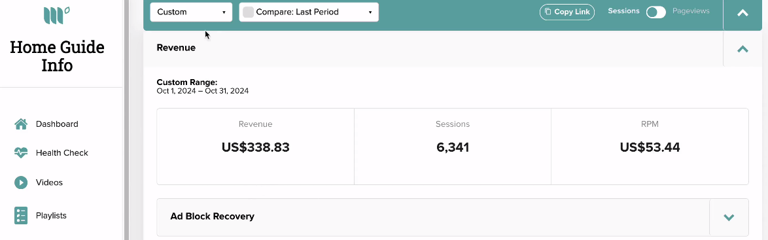Viewport: 768px width, 240px height.
Task: Click the Copy Link button
Action: (x=567, y=12)
